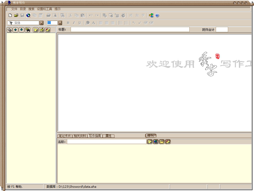This screenshot has height=191, width=254.
Task: Click the 排列 button above the lower panel
Action: 150,135
